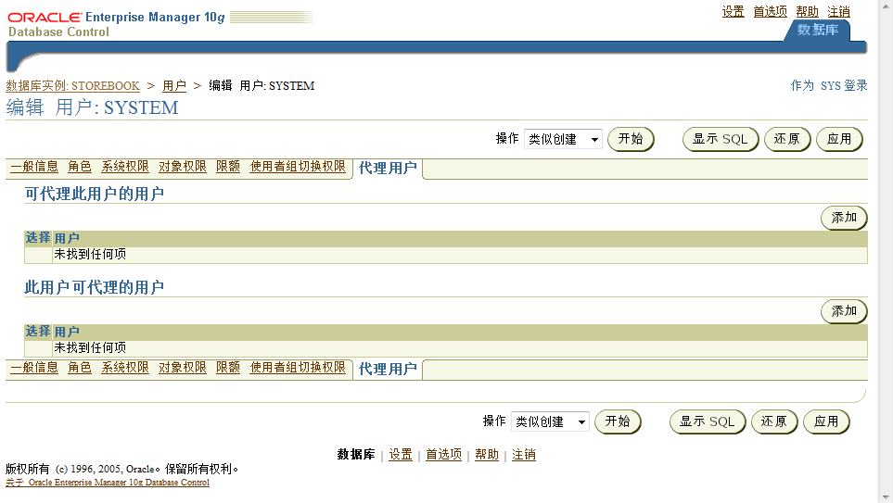893x503 pixels.
Task: Click 此用户可代理的用户 section heading
Action: pos(94,287)
